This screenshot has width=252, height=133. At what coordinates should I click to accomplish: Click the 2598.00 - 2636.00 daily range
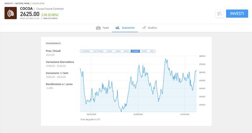[x=56, y=66]
